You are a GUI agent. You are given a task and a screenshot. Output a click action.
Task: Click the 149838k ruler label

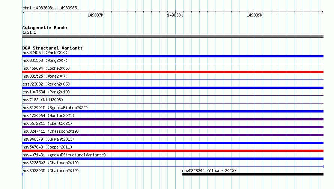pos(175,15)
